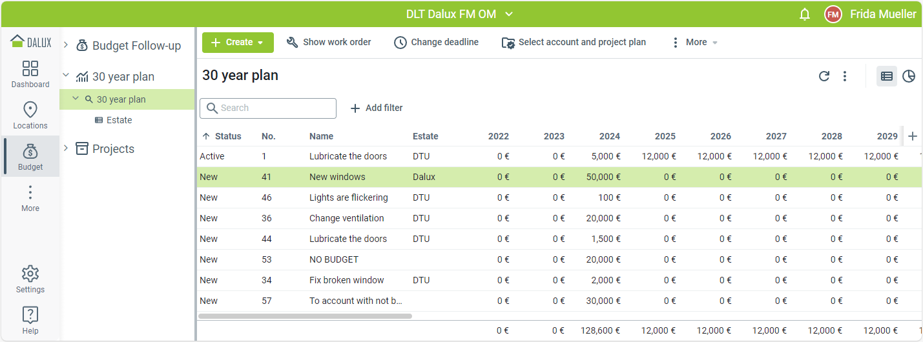The width and height of the screenshot is (923, 342).
Task: Open the Create dropdown button
Action: click(238, 43)
